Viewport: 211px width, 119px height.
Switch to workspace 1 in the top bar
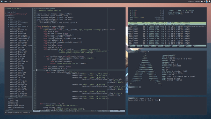pyautogui.click(x=5, y=1)
